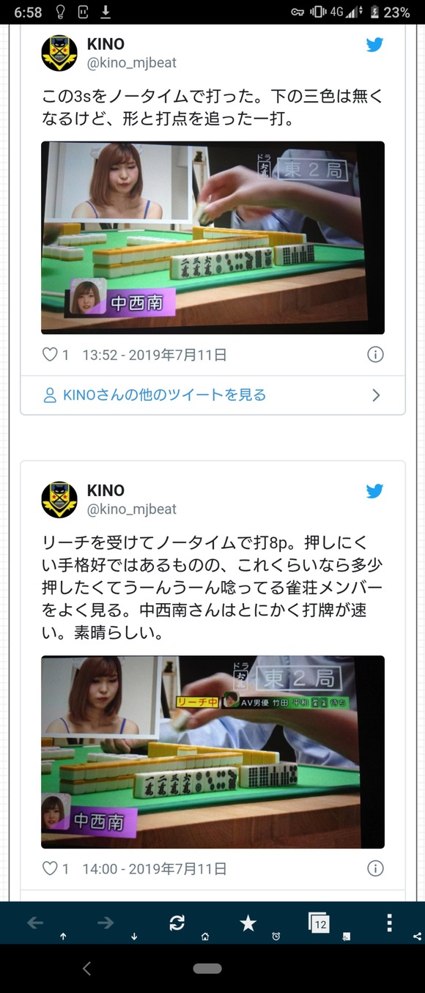Open the tab switcher showing 12 tabs

tap(319, 923)
